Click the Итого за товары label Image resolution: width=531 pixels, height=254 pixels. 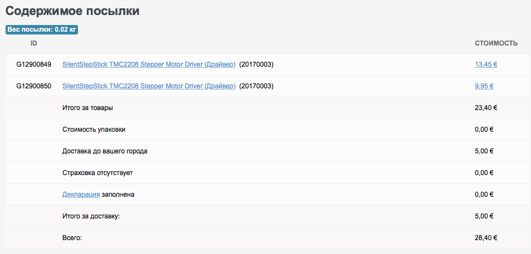click(83, 108)
